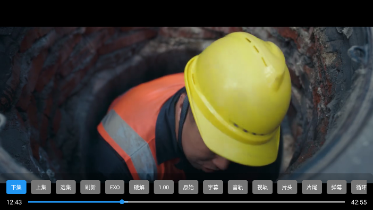This screenshot has height=210, width=373.
Task: Go to previous episode via 上集
Action: point(41,187)
